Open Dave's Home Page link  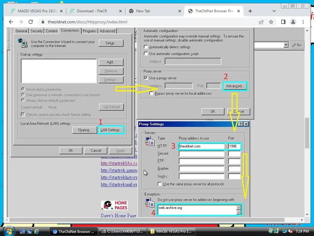(x=119, y=215)
